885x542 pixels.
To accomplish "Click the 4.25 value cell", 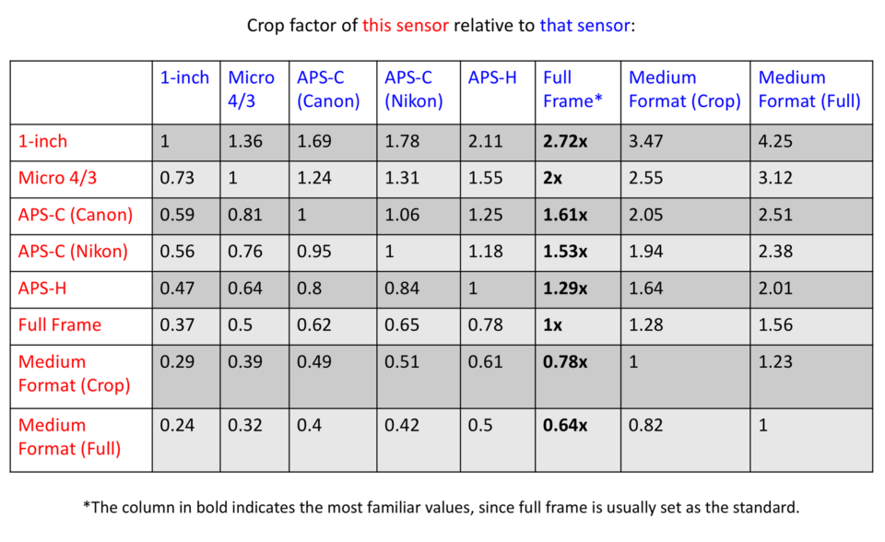I will [x=775, y=142].
